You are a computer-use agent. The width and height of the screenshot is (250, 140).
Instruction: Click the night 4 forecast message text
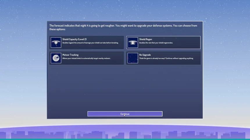click(x=123, y=27)
